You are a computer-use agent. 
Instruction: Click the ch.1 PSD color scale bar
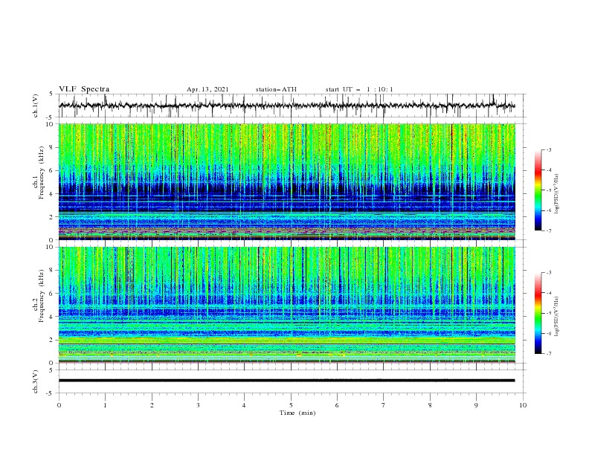(x=538, y=190)
